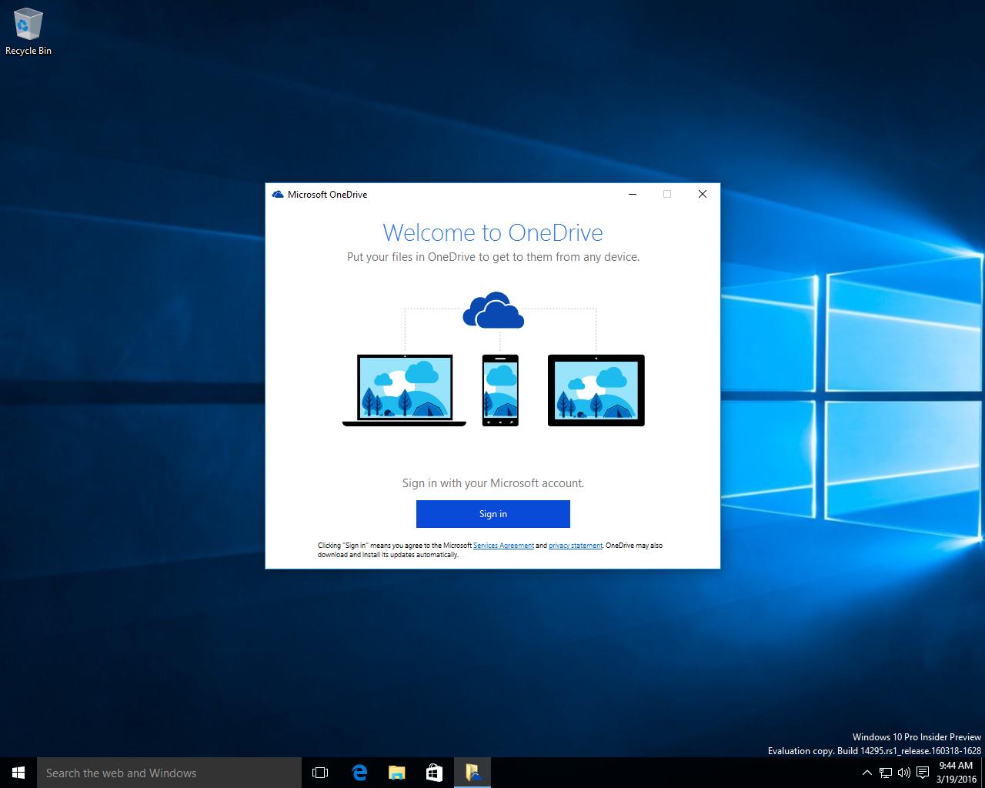Launch Microsoft Edge from the taskbar

[x=359, y=773]
